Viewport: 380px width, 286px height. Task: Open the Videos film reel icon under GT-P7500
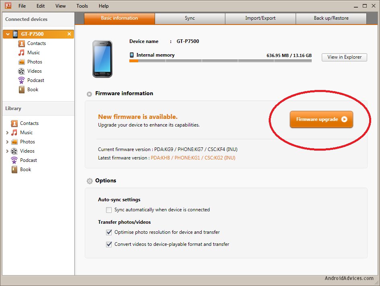(x=21, y=71)
